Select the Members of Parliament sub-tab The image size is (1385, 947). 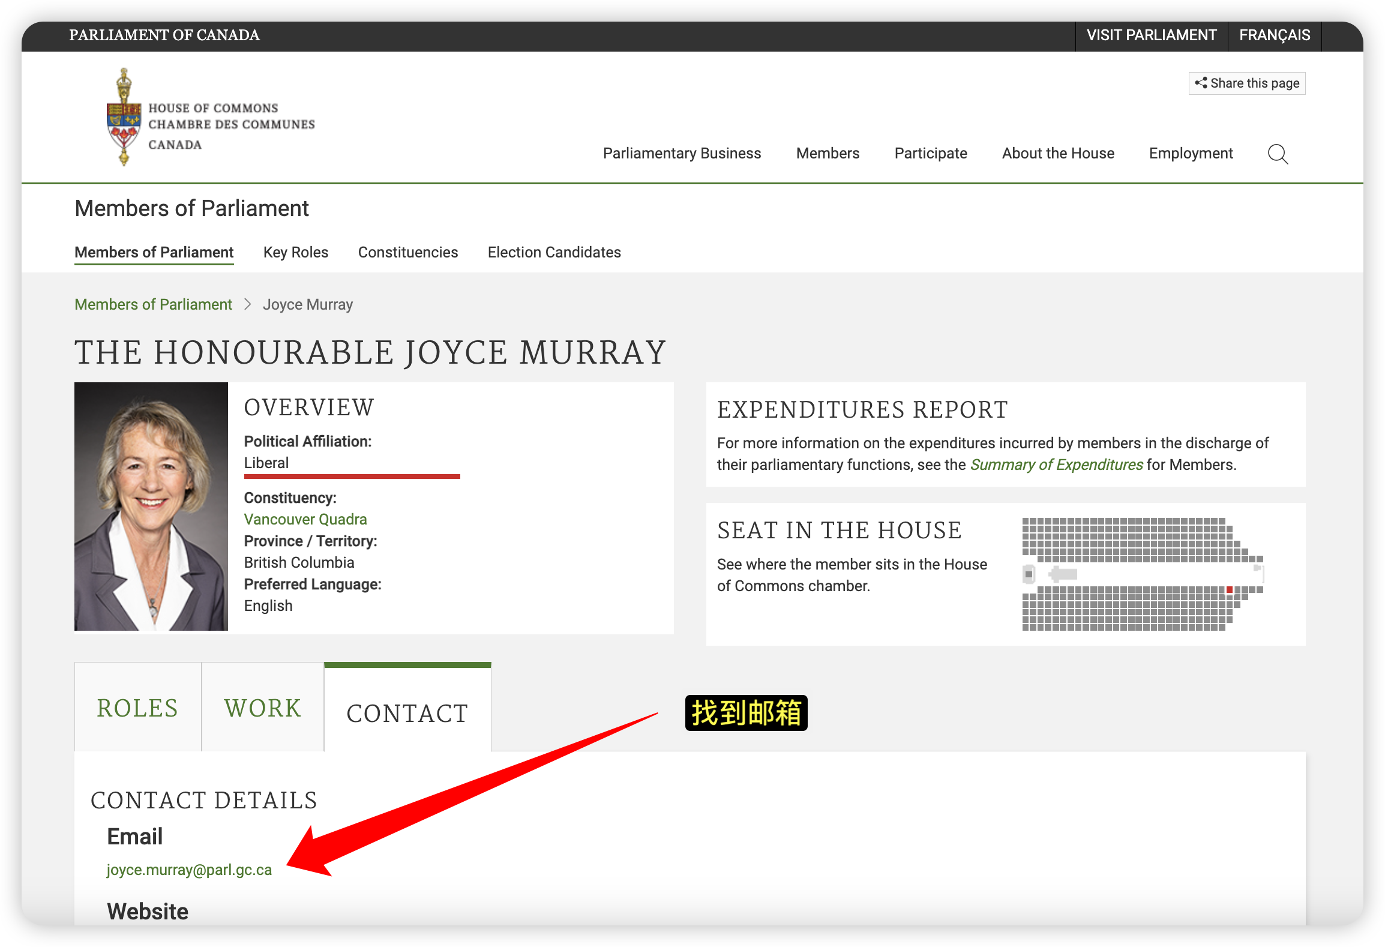point(154,253)
